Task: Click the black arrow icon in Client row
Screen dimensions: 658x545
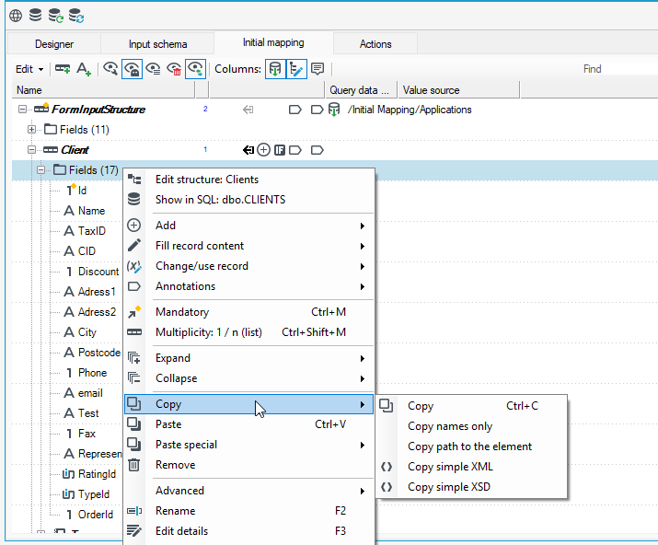Action: (248, 150)
